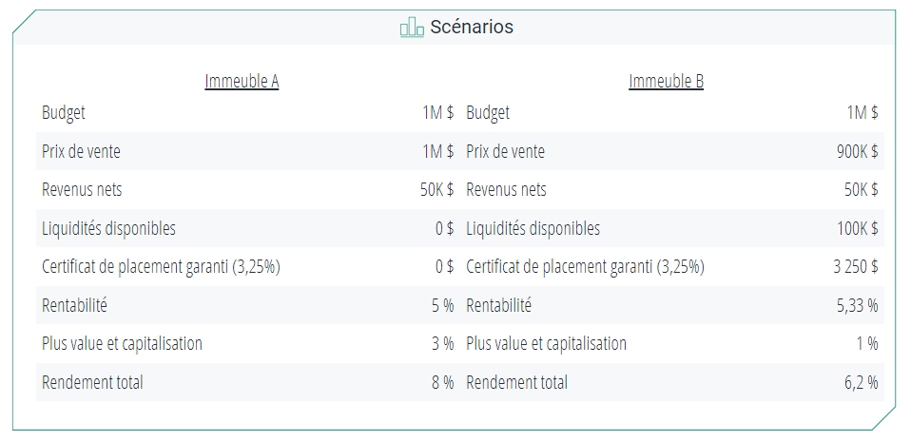This screenshot has width=911, height=442.
Task: Open the Immeuble B heading link
Action: pyautogui.click(x=666, y=82)
